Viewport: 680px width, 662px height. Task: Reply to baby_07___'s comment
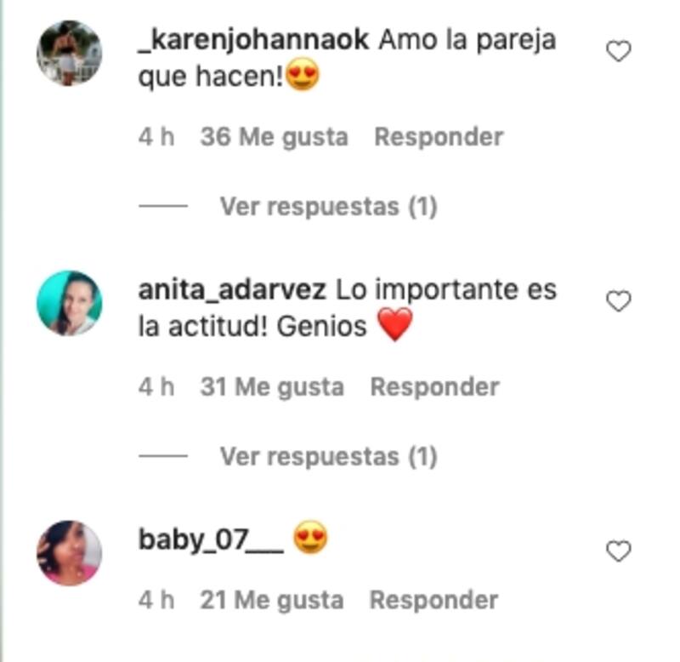coord(433,601)
